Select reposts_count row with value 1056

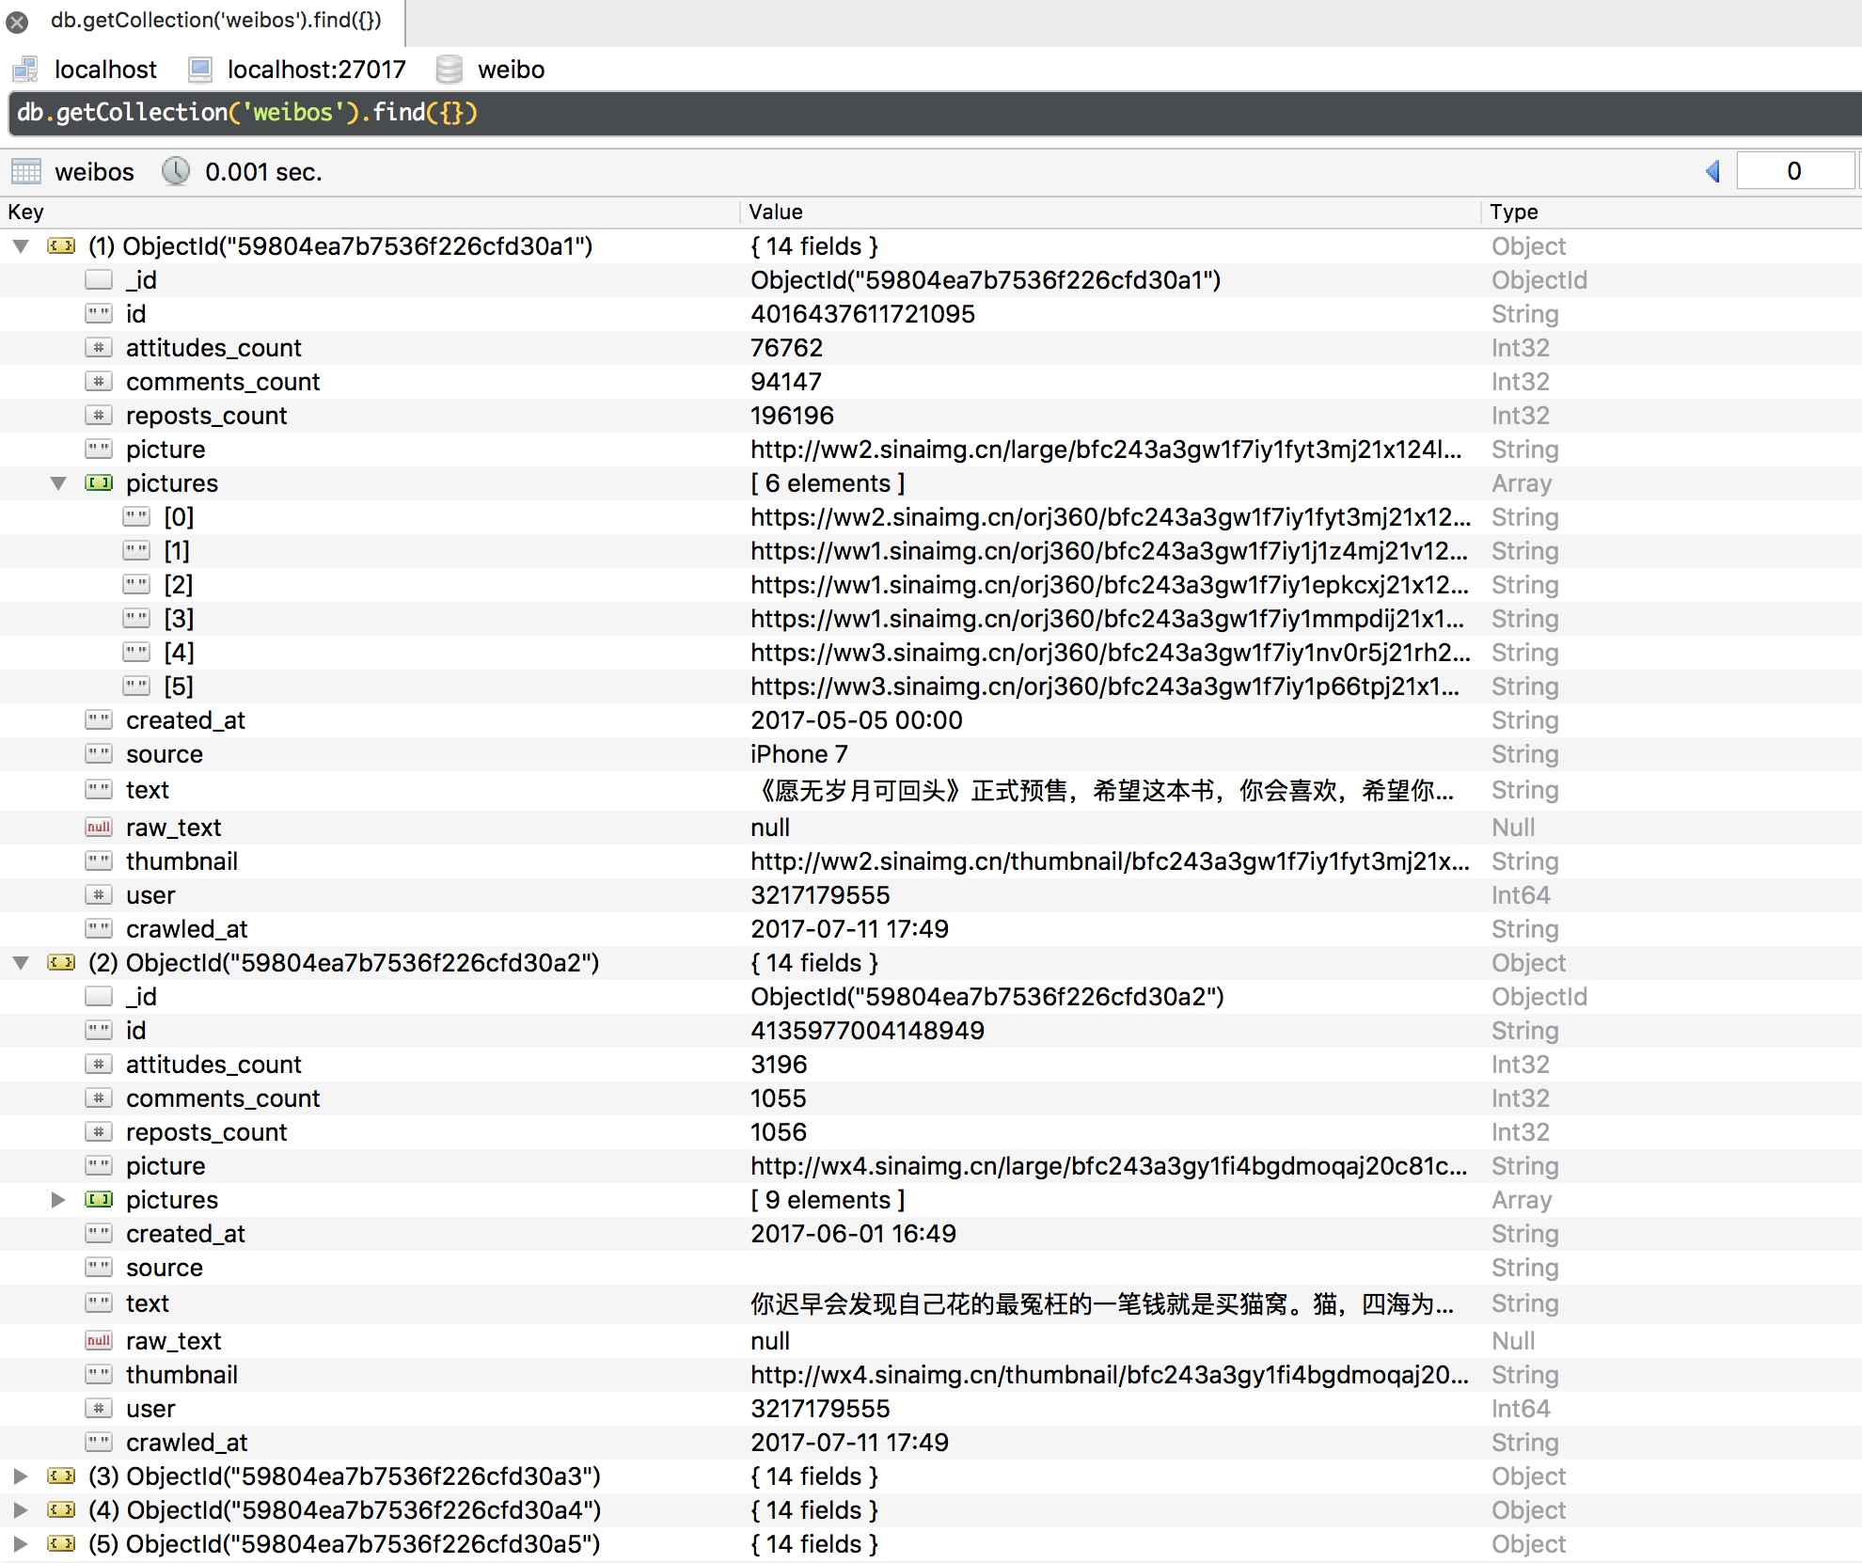931,1132
